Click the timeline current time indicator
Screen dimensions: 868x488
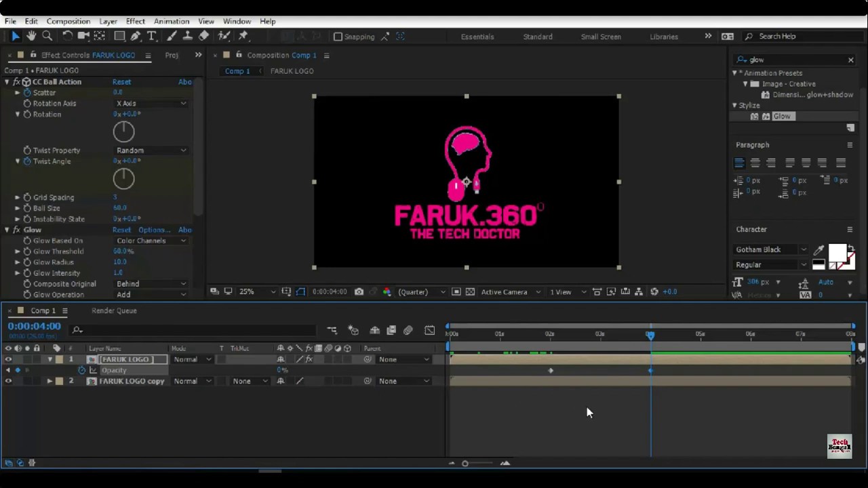pos(650,335)
